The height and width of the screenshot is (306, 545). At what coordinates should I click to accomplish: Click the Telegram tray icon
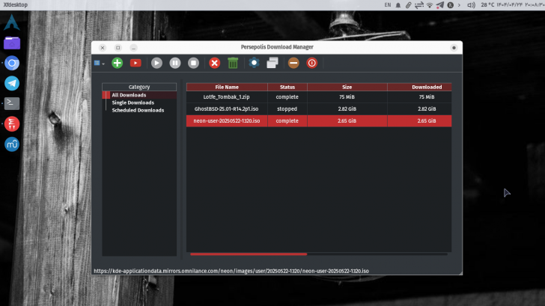[x=439, y=4]
